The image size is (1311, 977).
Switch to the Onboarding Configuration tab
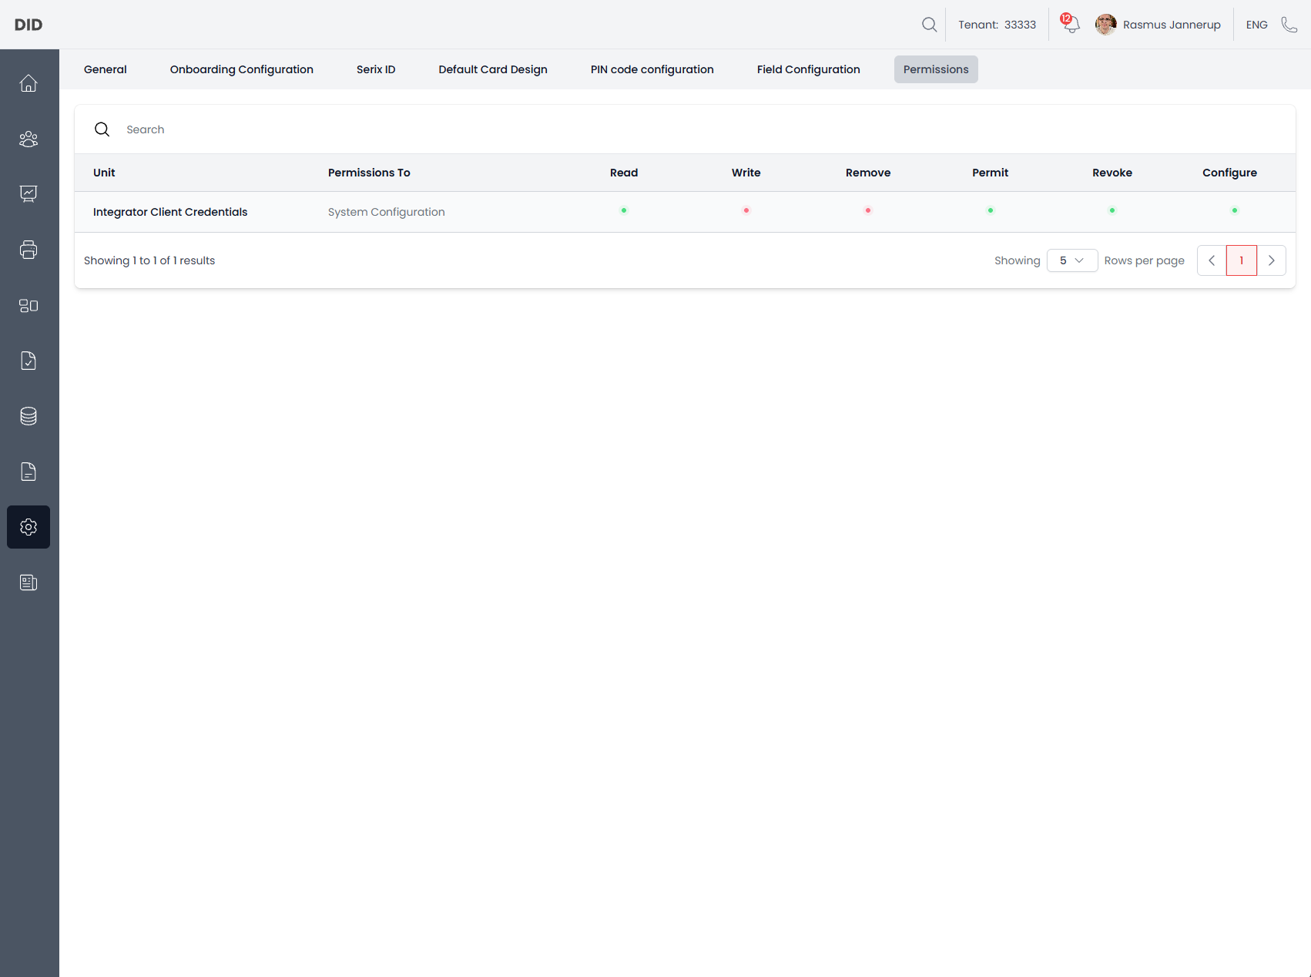[x=241, y=69]
